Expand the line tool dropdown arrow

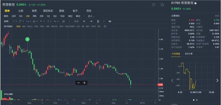16,21
